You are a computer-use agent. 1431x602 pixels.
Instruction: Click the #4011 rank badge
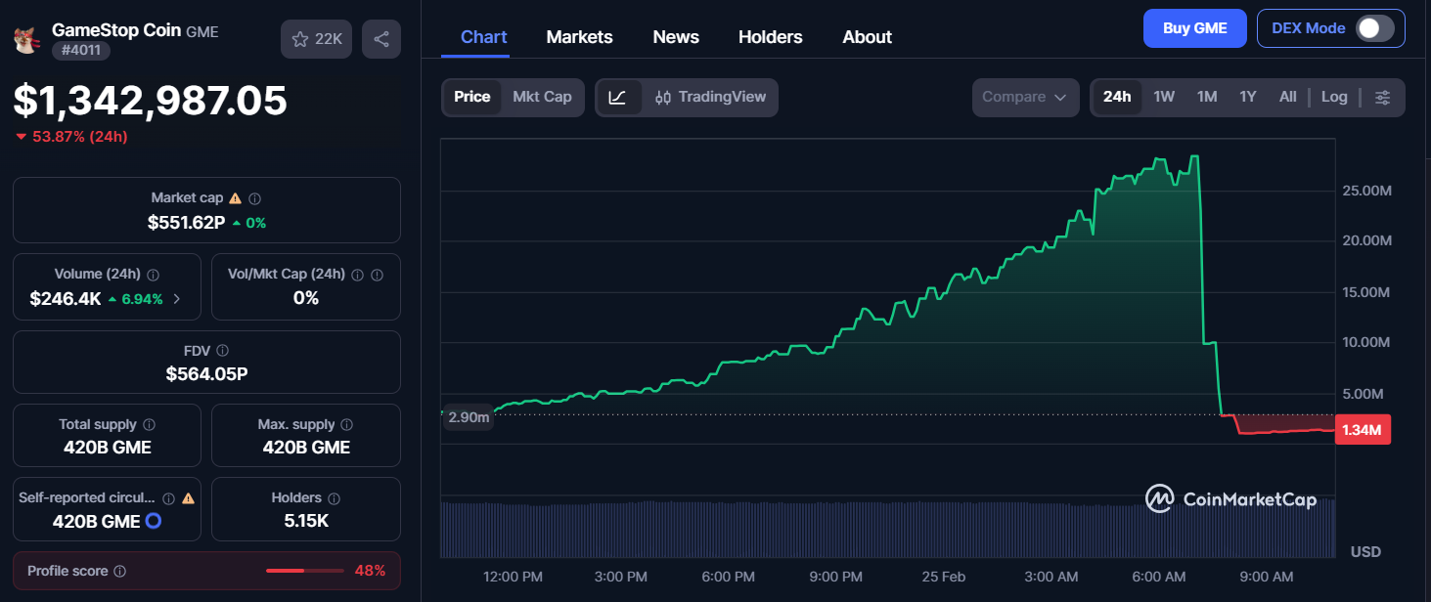click(x=80, y=50)
